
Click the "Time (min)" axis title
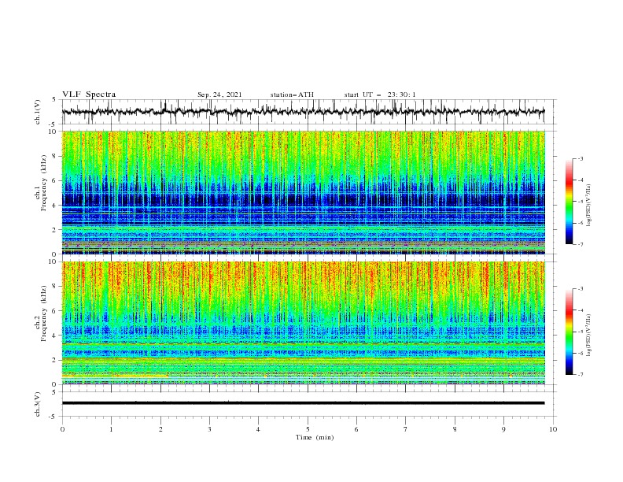(315, 437)
